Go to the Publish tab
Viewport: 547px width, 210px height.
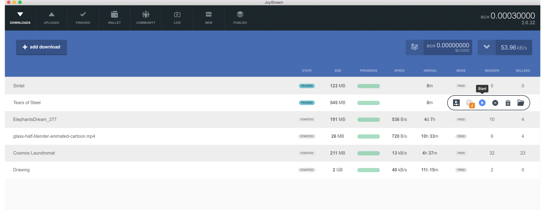pyautogui.click(x=240, y=18)
